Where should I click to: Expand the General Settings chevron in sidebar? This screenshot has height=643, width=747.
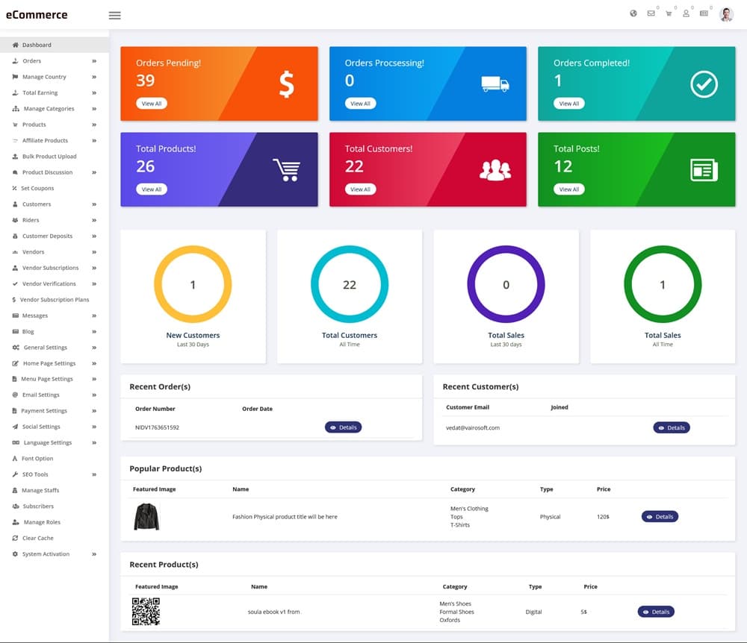(94, 348)
